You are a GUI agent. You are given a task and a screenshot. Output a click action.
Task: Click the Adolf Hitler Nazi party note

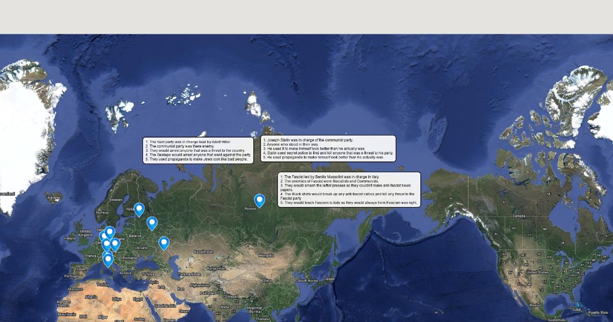198,150
